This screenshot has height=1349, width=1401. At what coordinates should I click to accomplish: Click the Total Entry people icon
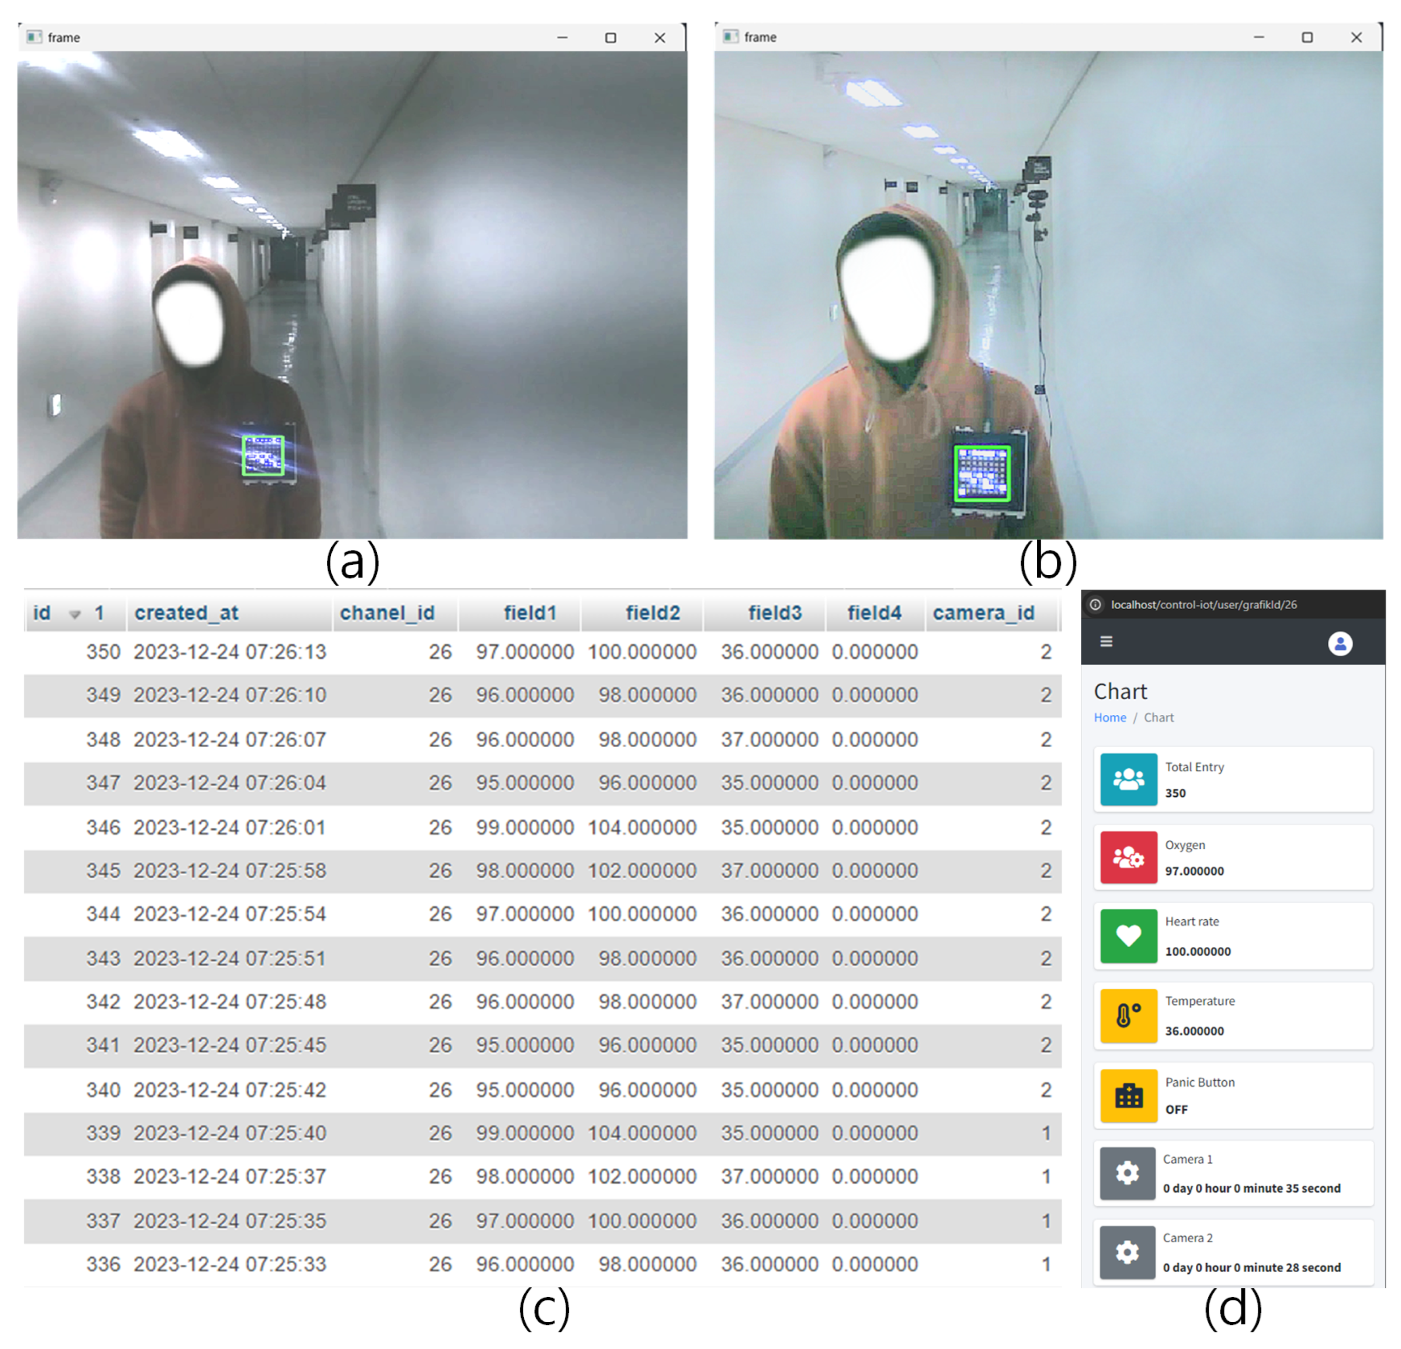click(1128, 779)
